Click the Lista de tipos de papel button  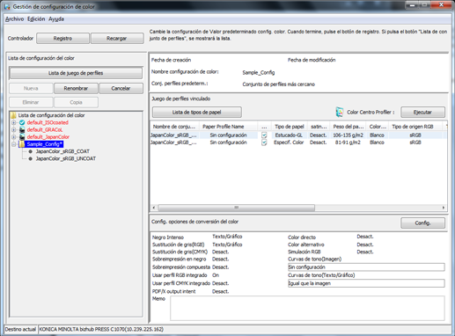pos(197,112)
